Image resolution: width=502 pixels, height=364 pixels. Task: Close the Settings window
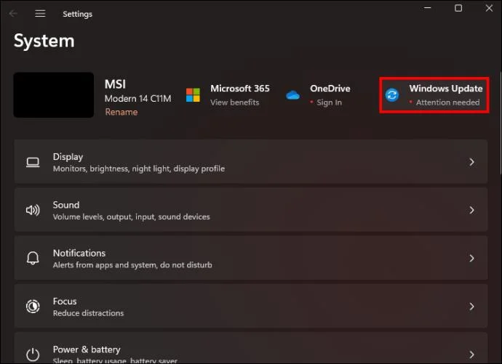pos(489,8)
